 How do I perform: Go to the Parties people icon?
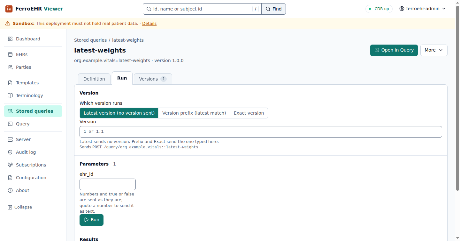click(10, 67)
